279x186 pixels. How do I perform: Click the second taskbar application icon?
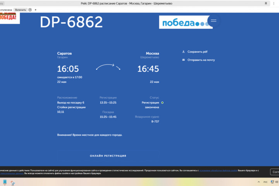13,183
